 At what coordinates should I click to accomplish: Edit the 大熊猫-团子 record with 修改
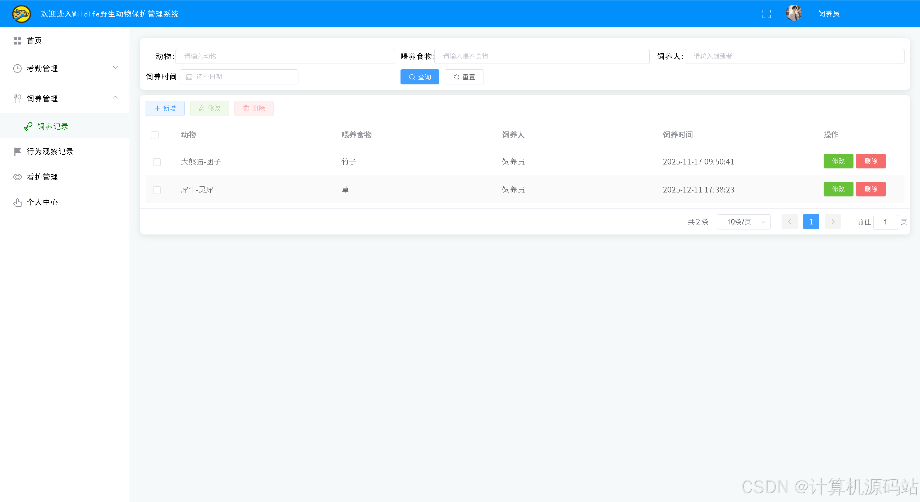(x=838, y=161)
